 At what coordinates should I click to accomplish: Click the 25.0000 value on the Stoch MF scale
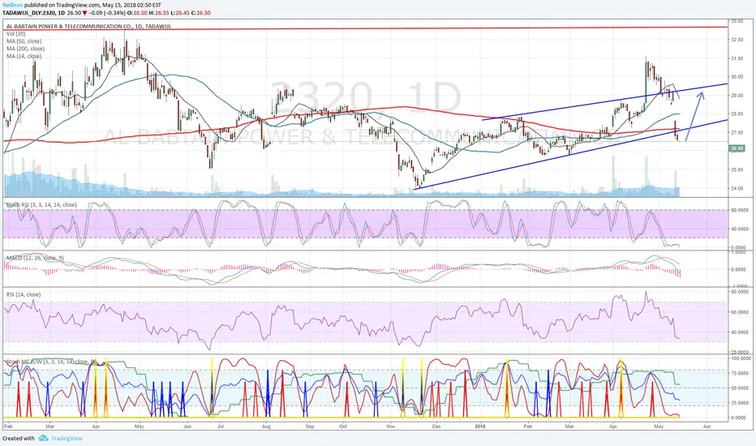pyautogui.click(x=739, y=403)
